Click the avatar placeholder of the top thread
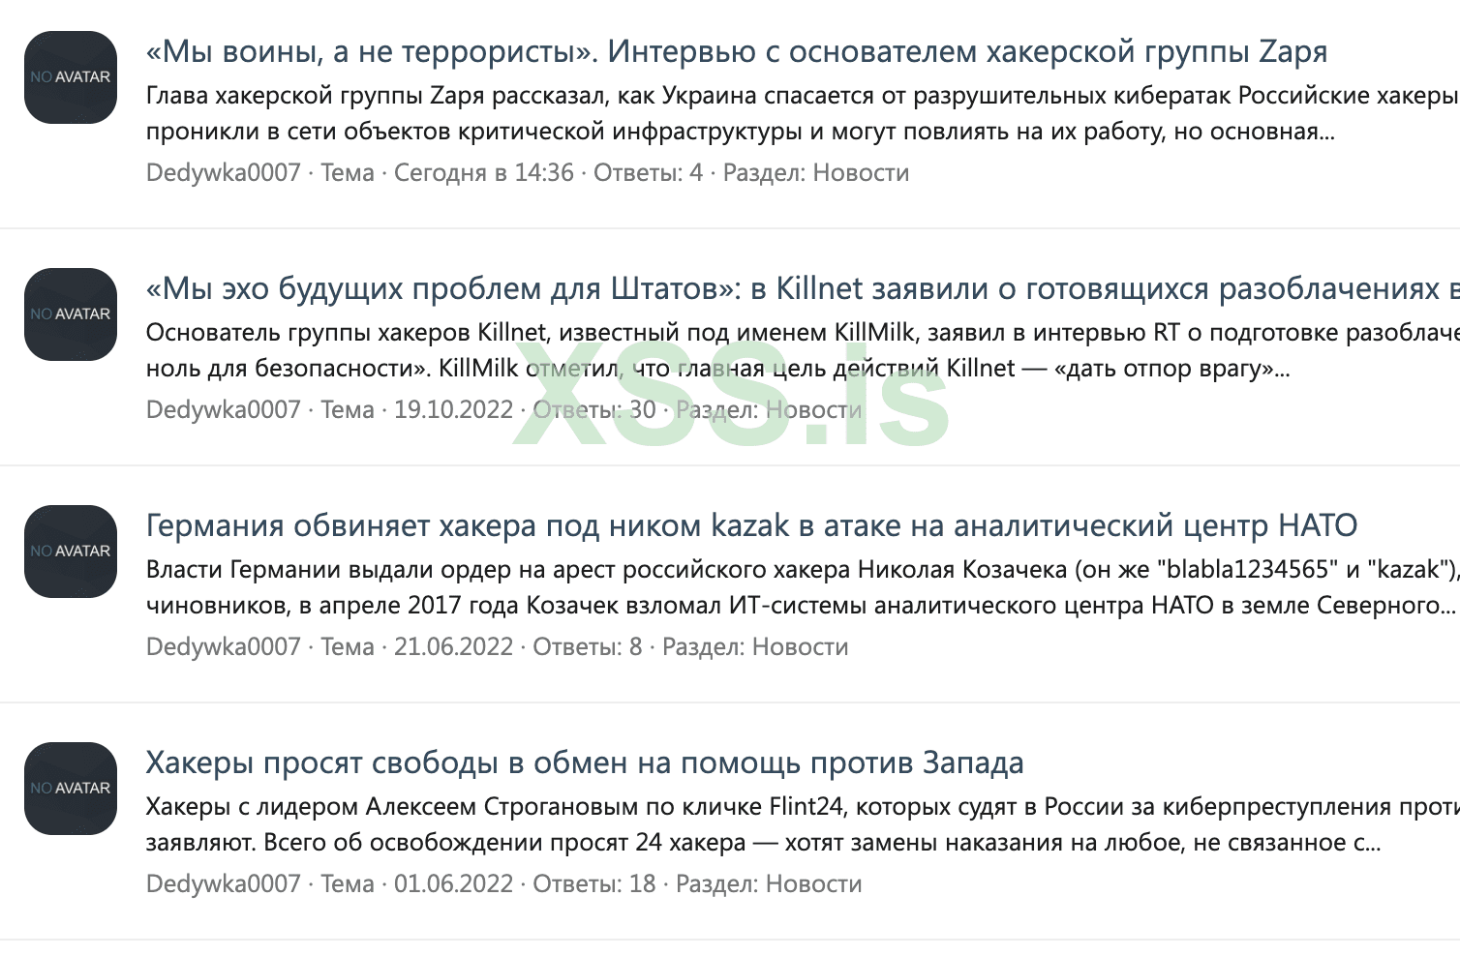This screenshot has height=956, width=1460. click(70, 77)
